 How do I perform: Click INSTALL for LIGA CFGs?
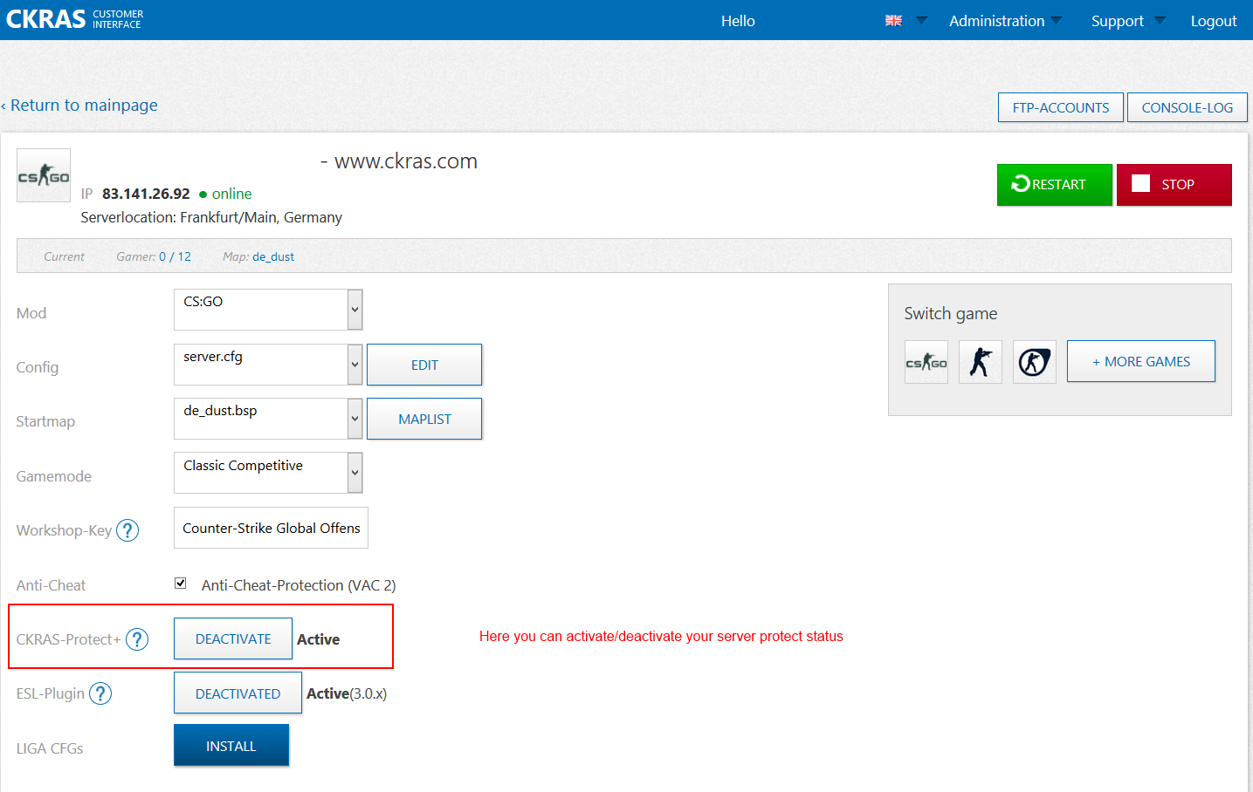(231, 745)
